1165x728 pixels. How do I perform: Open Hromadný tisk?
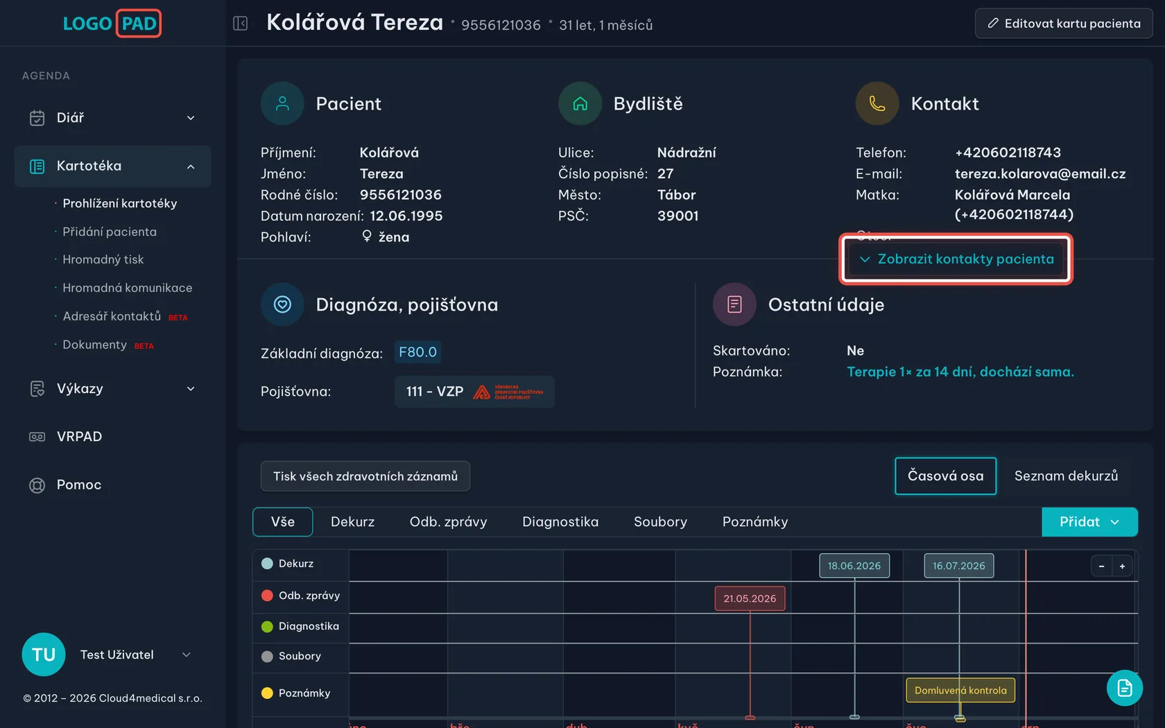click(x=103, y=259)
